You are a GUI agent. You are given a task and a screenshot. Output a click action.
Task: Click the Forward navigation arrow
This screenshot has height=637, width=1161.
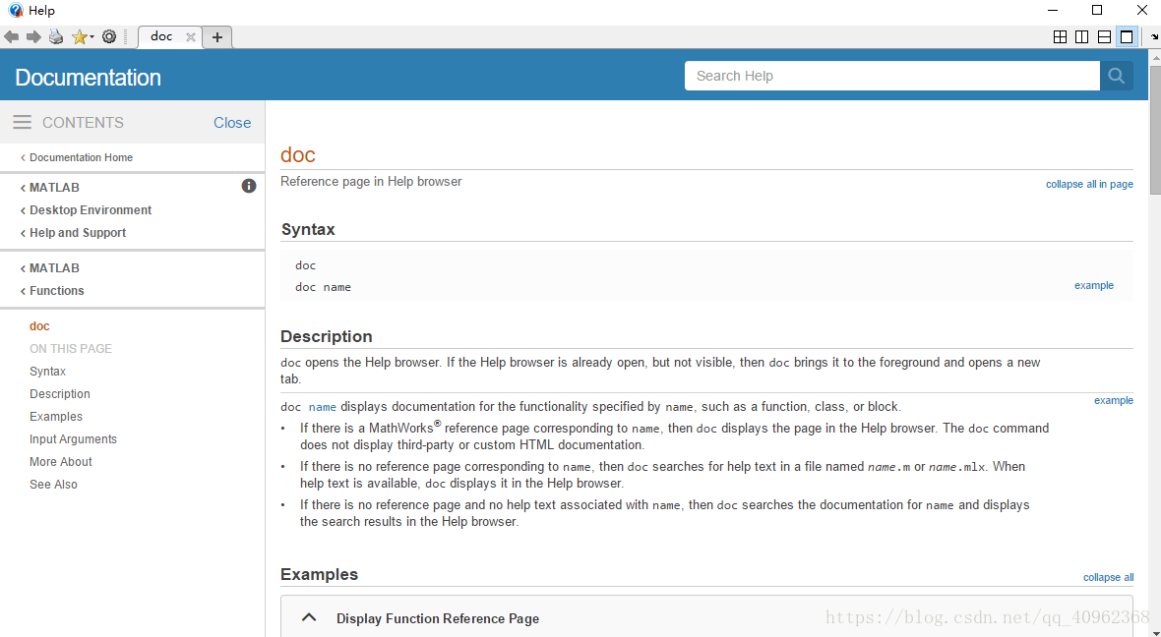pyautogui.click(x=33, y=37)
